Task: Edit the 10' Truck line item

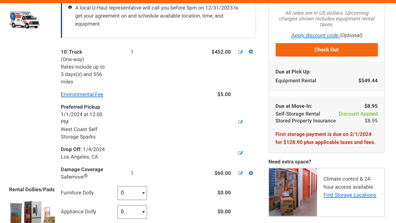Action: tap(241, 52)
